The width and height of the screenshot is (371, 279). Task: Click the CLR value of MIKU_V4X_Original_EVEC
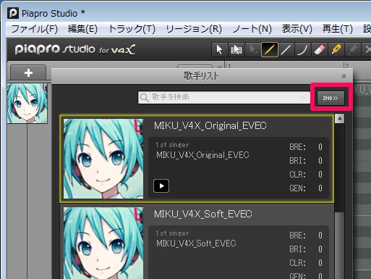click(320, 175)
